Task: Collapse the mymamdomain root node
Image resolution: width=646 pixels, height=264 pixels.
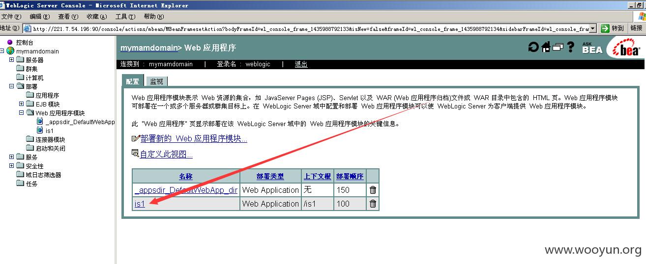Action: (2, 51)
